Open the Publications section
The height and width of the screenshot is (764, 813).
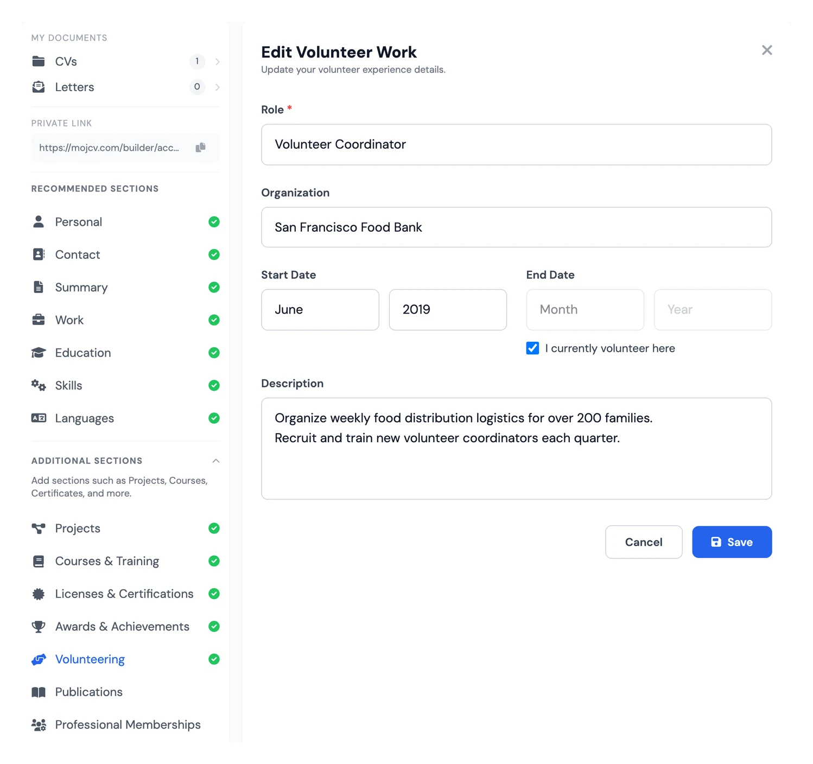125,692
